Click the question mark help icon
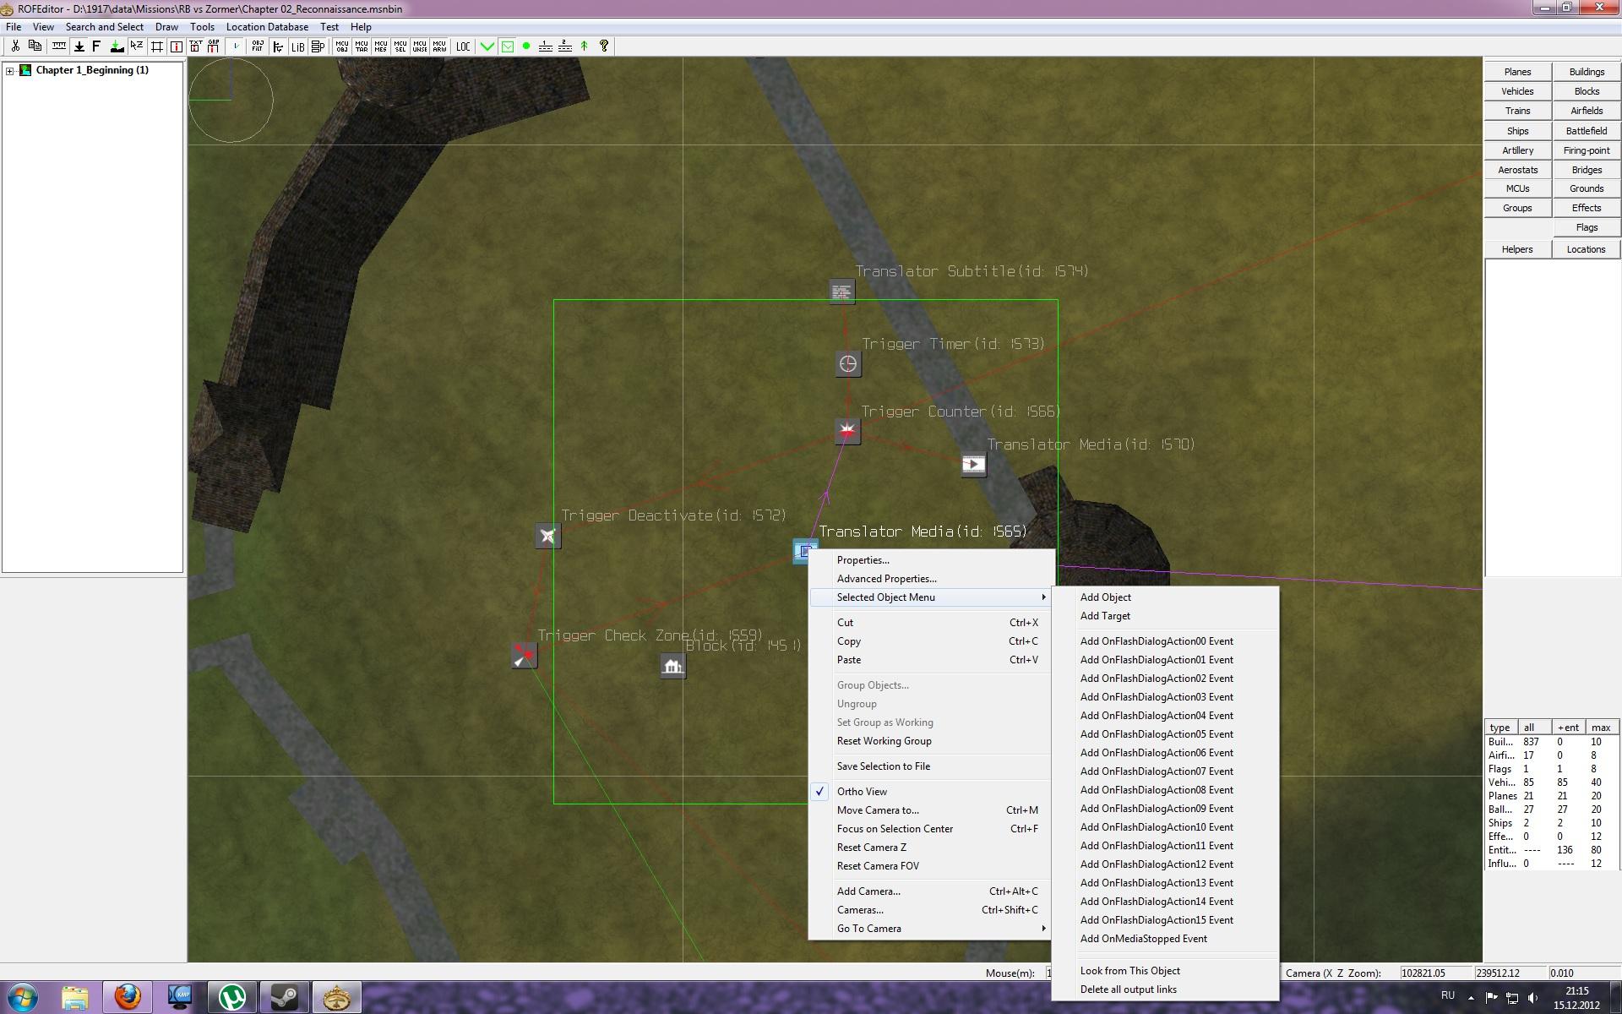 click(604, 46)
